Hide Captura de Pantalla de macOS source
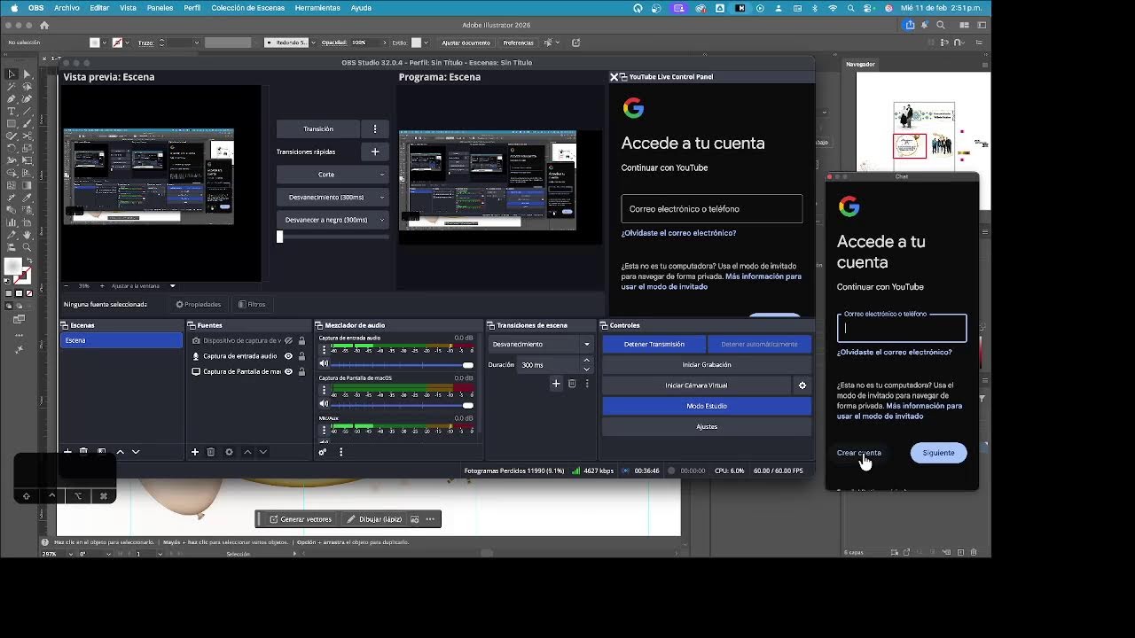The height and width of the screenshot is (638, 1135). tap(288, 371)
